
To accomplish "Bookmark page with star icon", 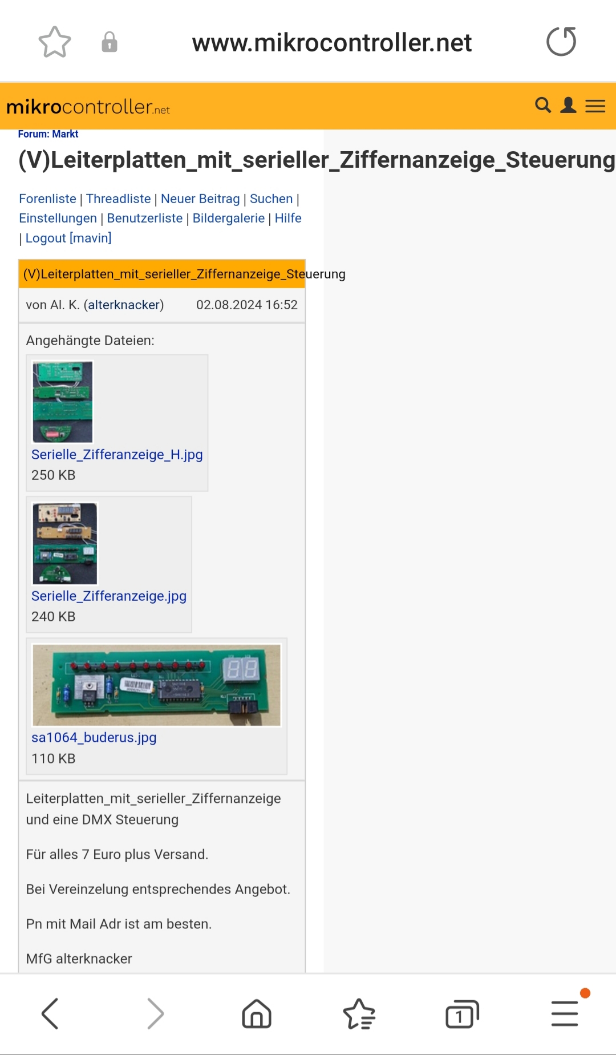I will click(x=55, y=42).
